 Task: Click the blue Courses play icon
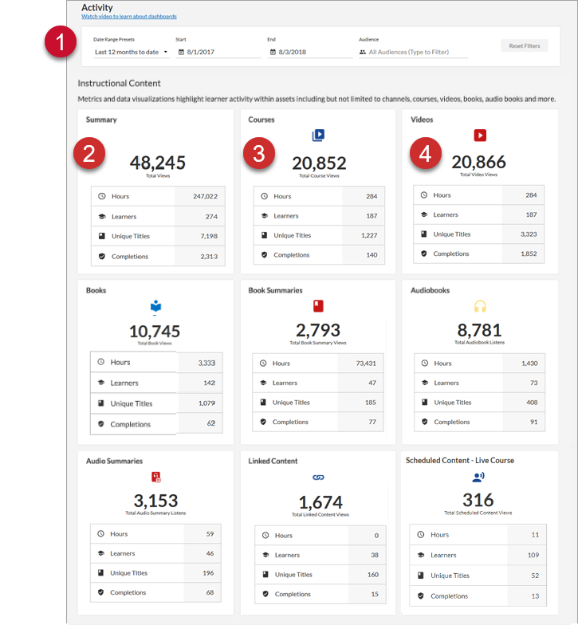pyautogui.click(x=318, y=136)
